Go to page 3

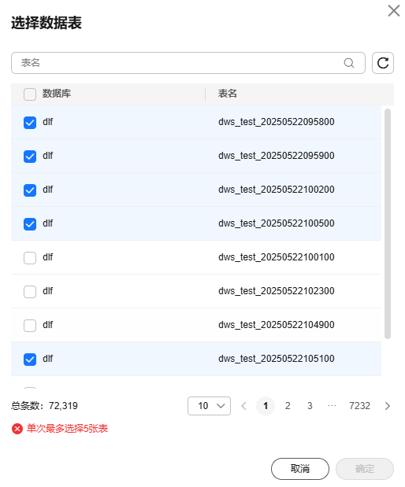point(310,406)
